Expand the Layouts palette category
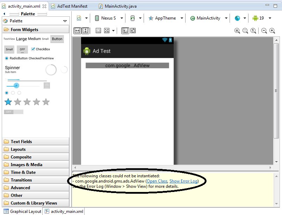This screenshot has height=215, width=282. [36, 149]
